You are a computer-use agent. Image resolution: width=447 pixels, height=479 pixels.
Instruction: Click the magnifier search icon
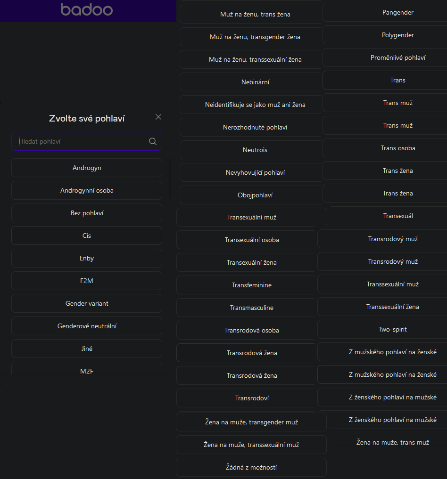(x=153, y=141)
